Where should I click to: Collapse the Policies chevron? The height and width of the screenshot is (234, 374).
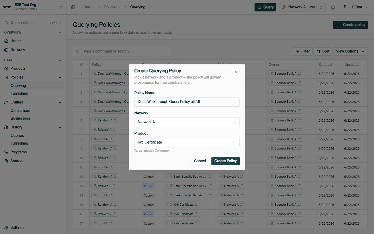click(x=60, y=77)
